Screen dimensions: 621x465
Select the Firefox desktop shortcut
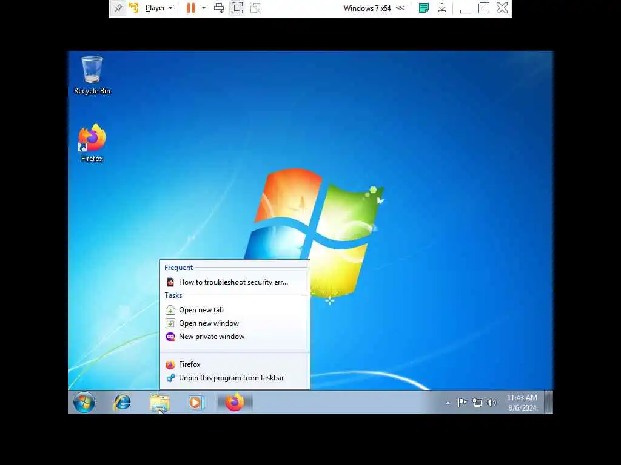pyautogui.click(x=92, y=143)
